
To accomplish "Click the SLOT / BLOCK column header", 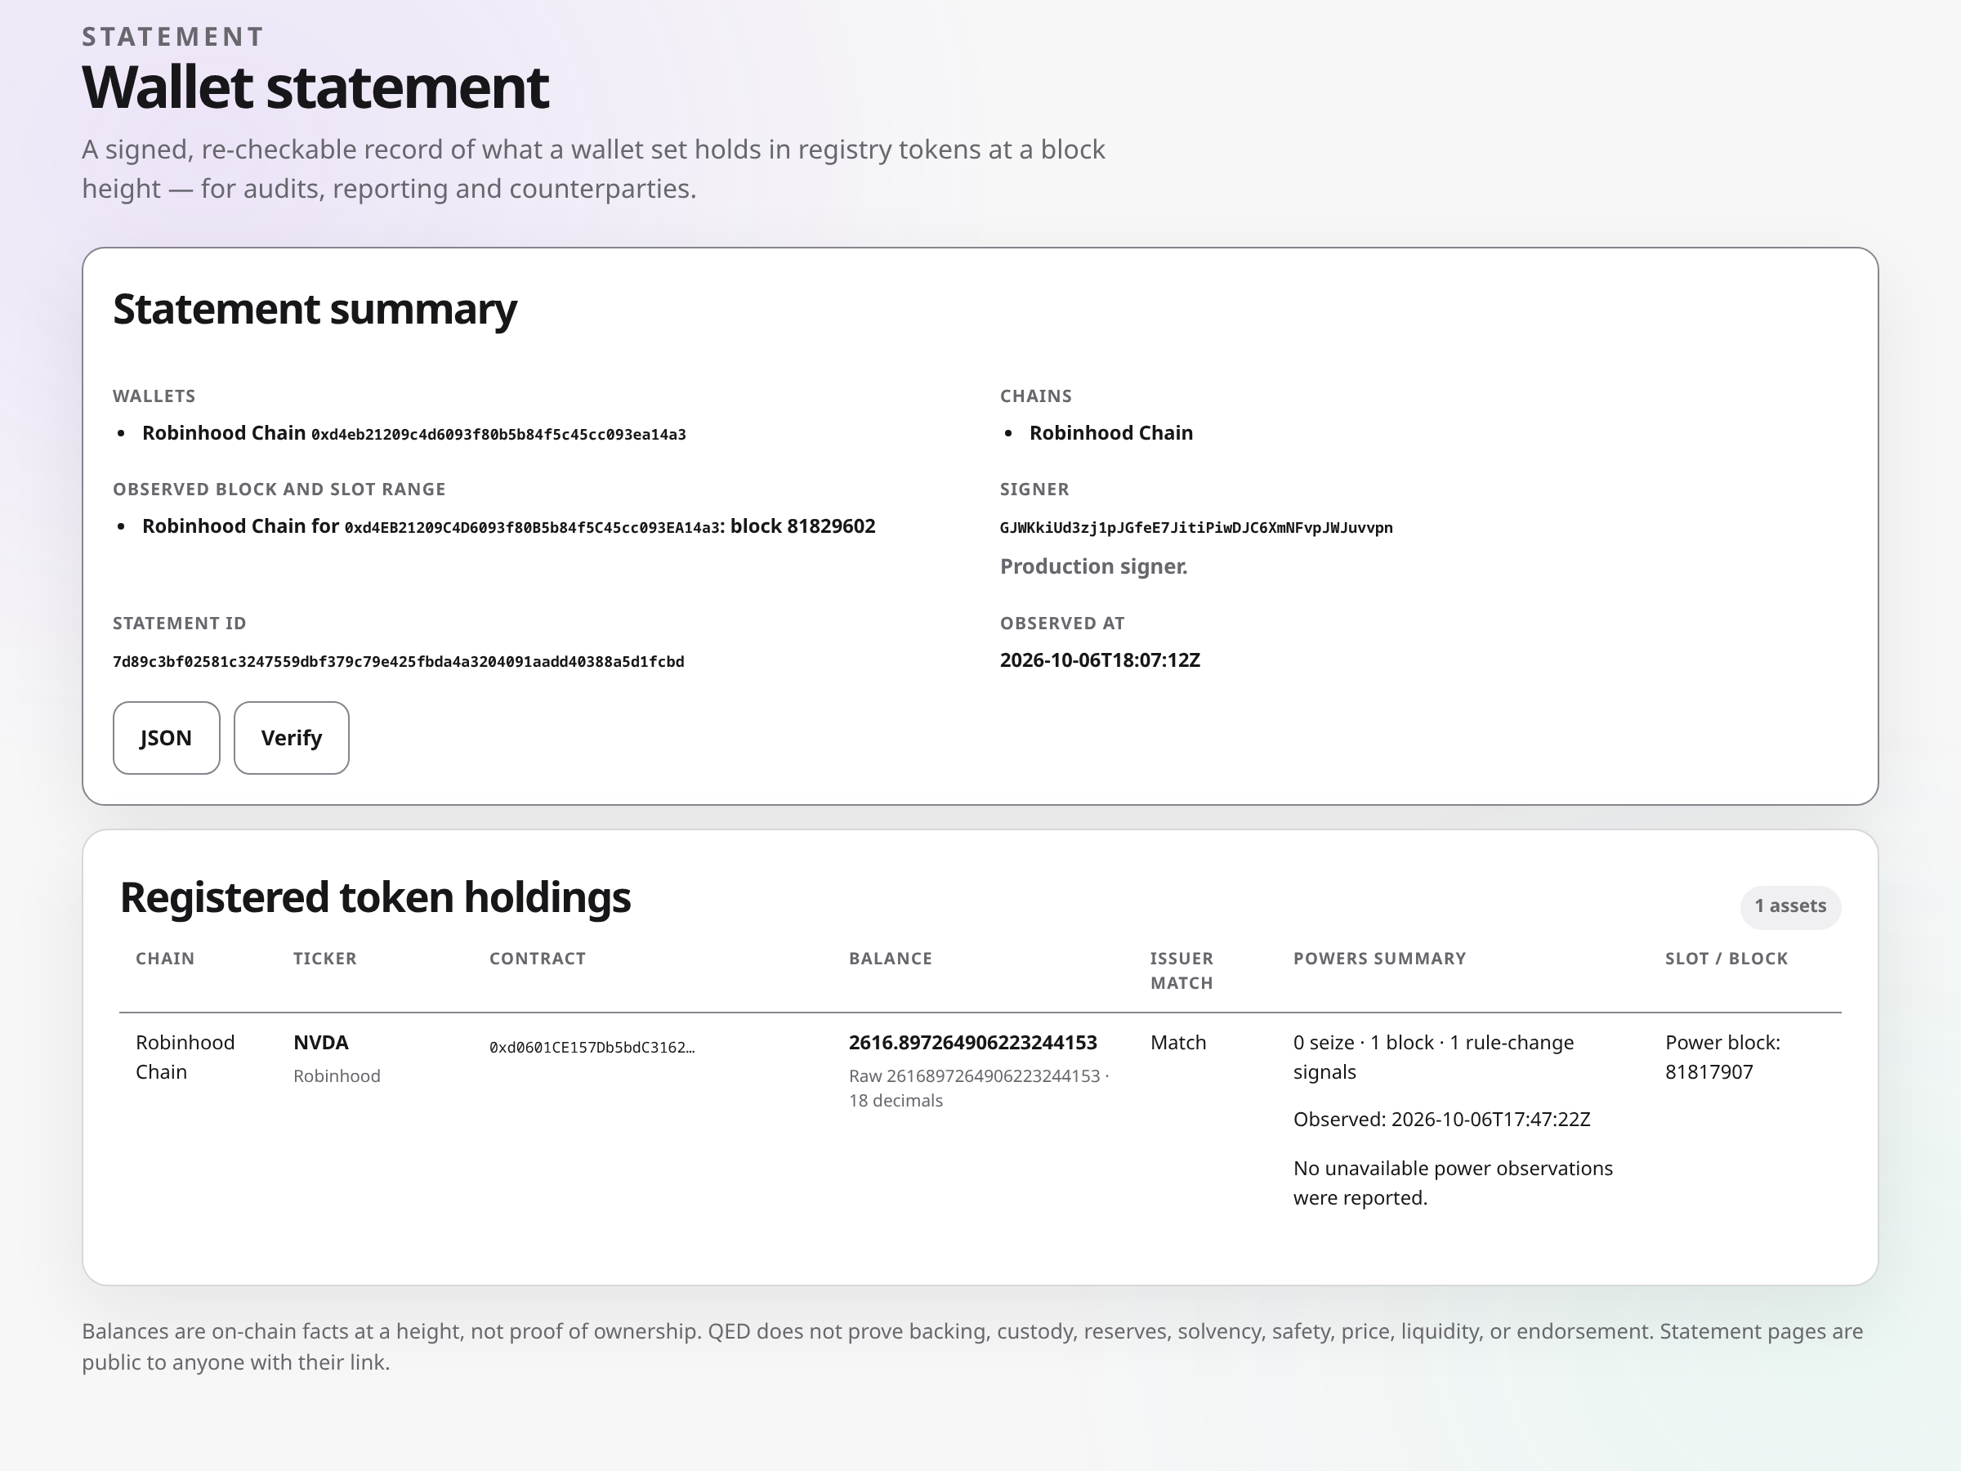I will [x=1726, y=959].
